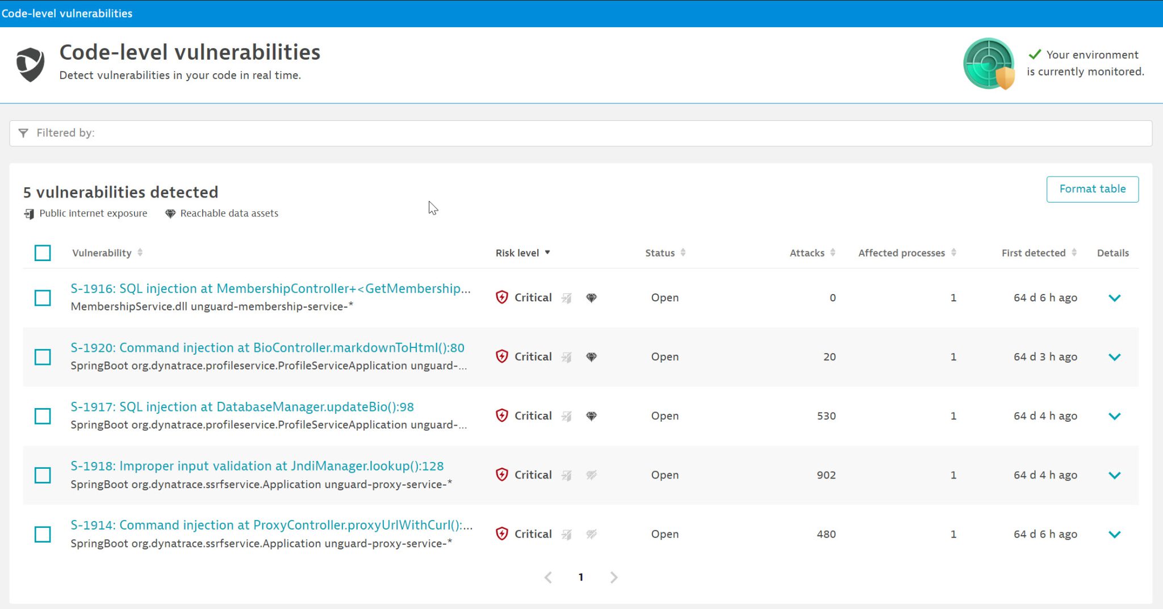The image size is (1163, 609).
Task: Click Open status in S-1918 row
Action: tap(664, 474)
